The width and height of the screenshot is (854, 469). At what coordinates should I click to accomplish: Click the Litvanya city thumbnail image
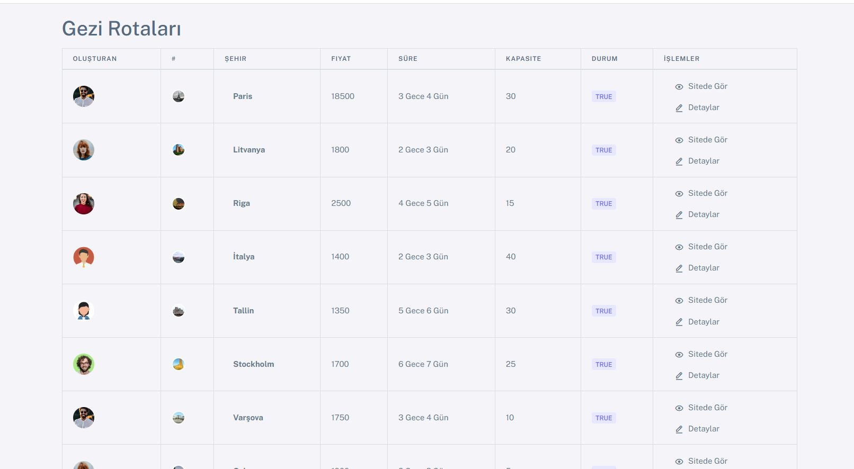point(179,150)
